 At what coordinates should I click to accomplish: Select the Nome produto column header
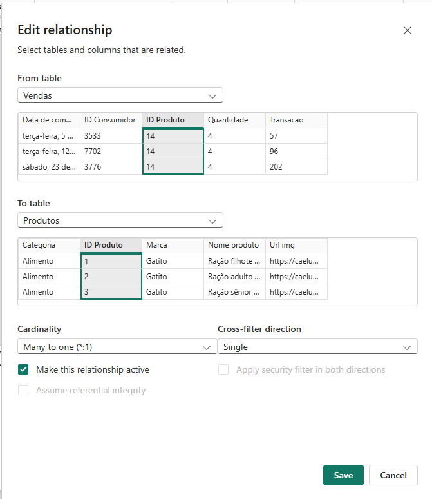click(x=234, y=245)
